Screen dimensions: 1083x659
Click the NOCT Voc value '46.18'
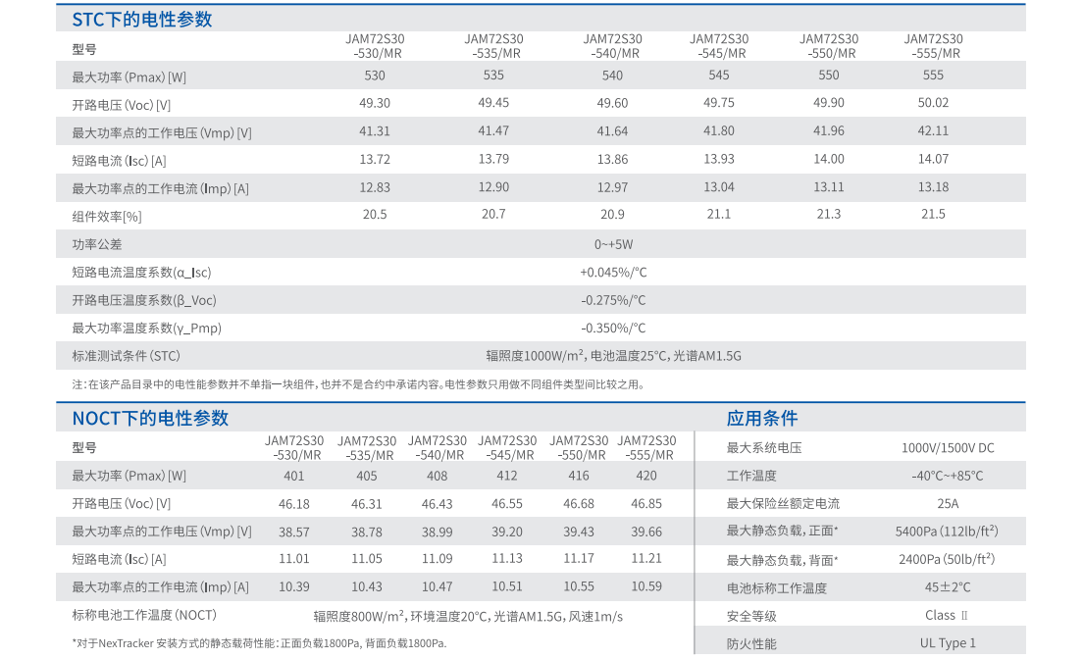click(x=294, y=504)
